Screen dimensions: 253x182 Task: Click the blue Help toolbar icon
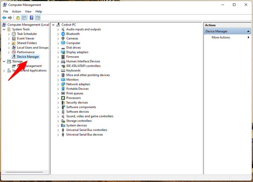pyautogui.click(x=32, y=17)
